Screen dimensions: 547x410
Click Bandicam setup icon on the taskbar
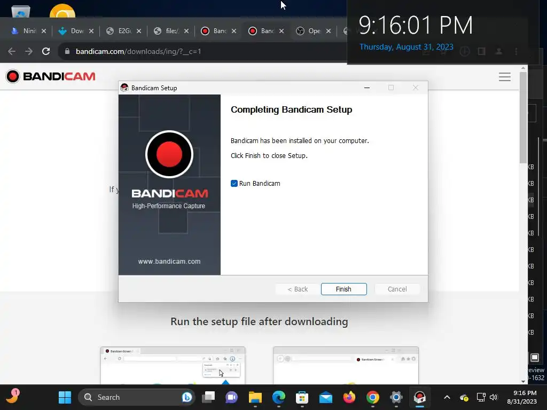[420, 397]
